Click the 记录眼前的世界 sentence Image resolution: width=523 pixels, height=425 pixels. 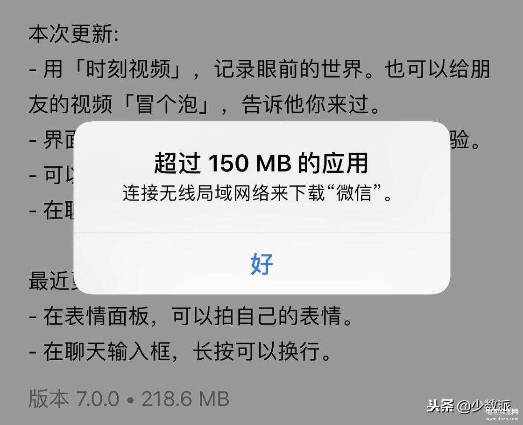pyautogui.click(x=288, y=69)
